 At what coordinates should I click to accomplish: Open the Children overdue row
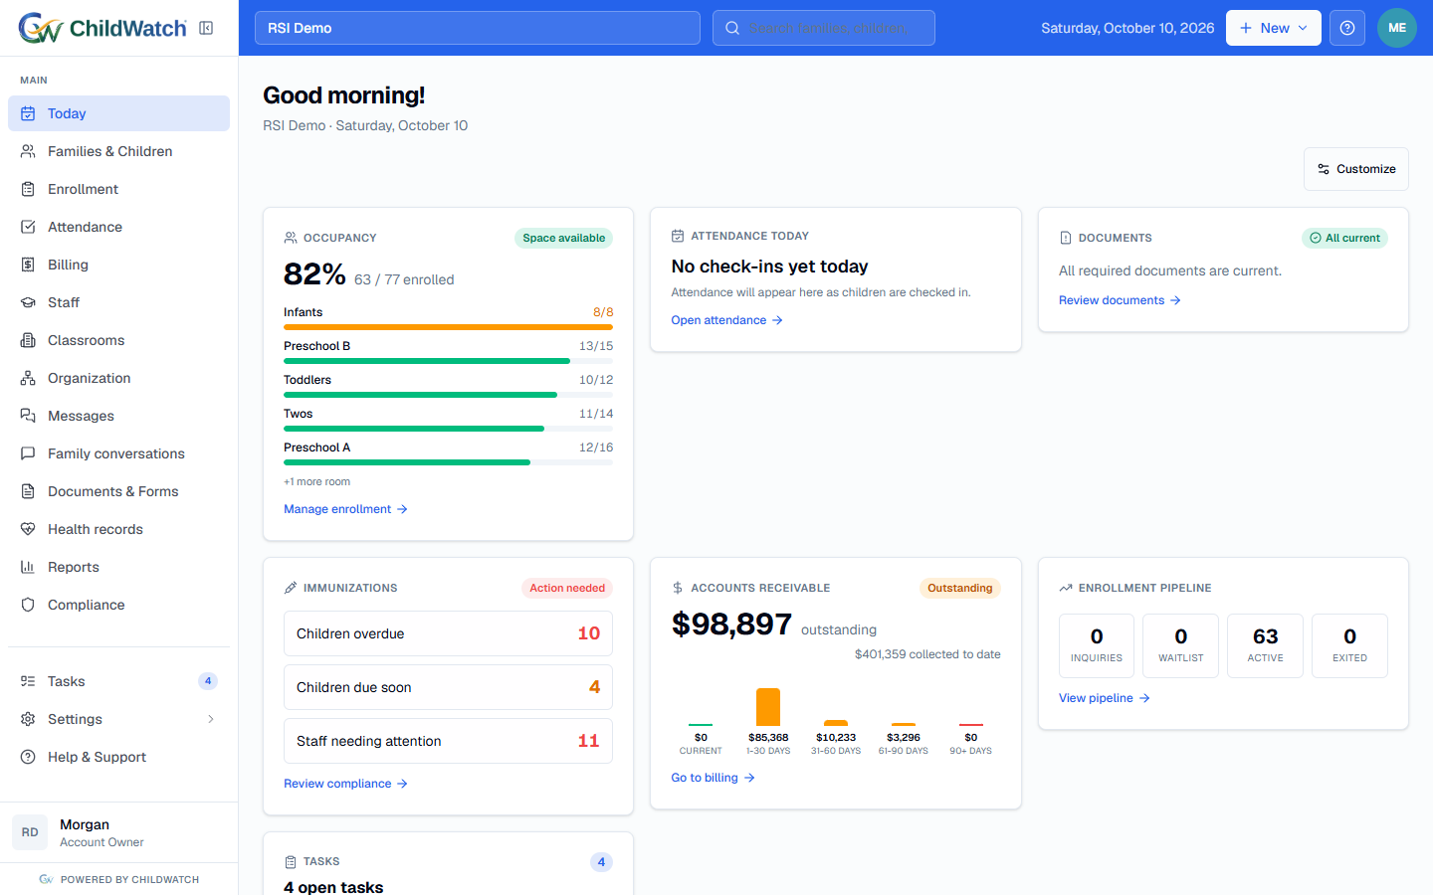448,633
